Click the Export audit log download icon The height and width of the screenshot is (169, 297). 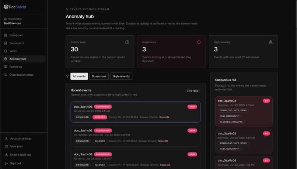(6, 155)
